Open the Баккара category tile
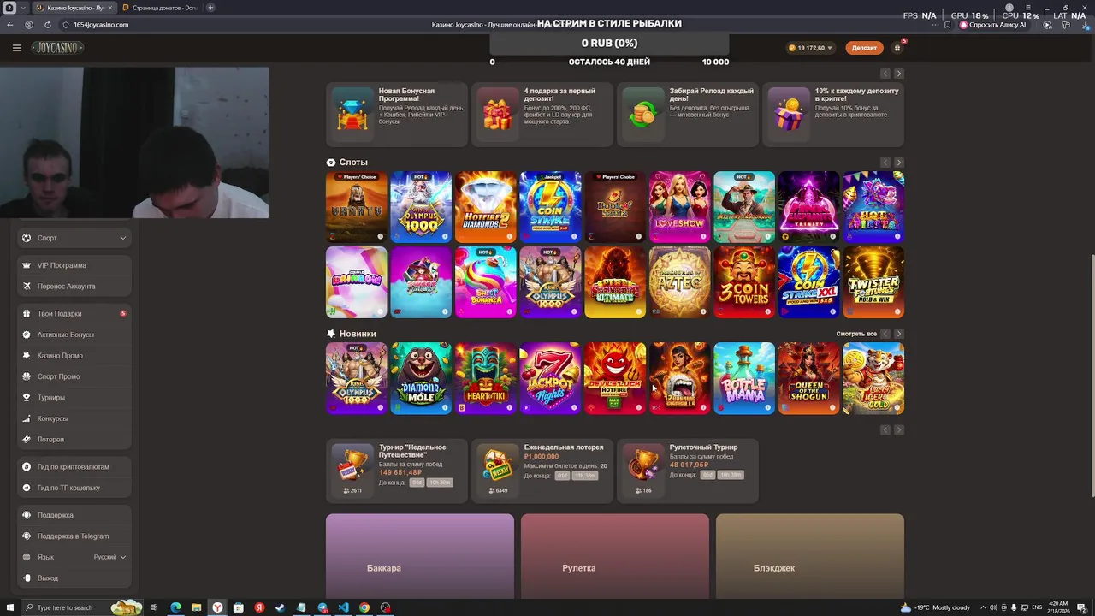 click(x=420, y=556)
